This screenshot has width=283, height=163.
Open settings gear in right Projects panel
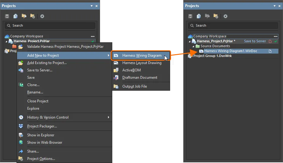pos(225,16)
